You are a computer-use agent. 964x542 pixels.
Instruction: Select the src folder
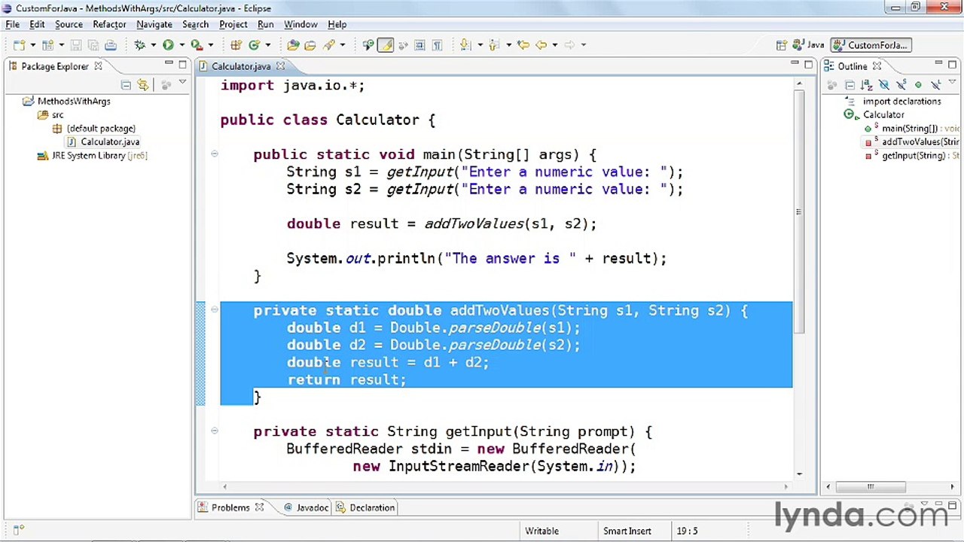pyautogui.click(x=58, y=114)
